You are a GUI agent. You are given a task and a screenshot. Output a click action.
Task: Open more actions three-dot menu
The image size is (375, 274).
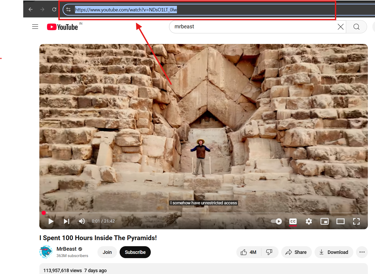(362, 252)
